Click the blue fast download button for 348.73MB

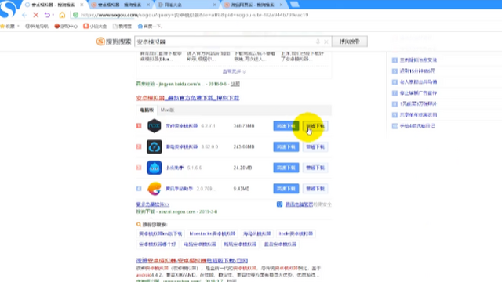(286, 126)
